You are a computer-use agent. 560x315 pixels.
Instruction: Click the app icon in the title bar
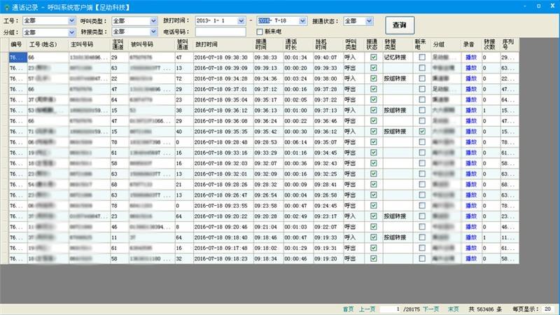click(6, 6)
